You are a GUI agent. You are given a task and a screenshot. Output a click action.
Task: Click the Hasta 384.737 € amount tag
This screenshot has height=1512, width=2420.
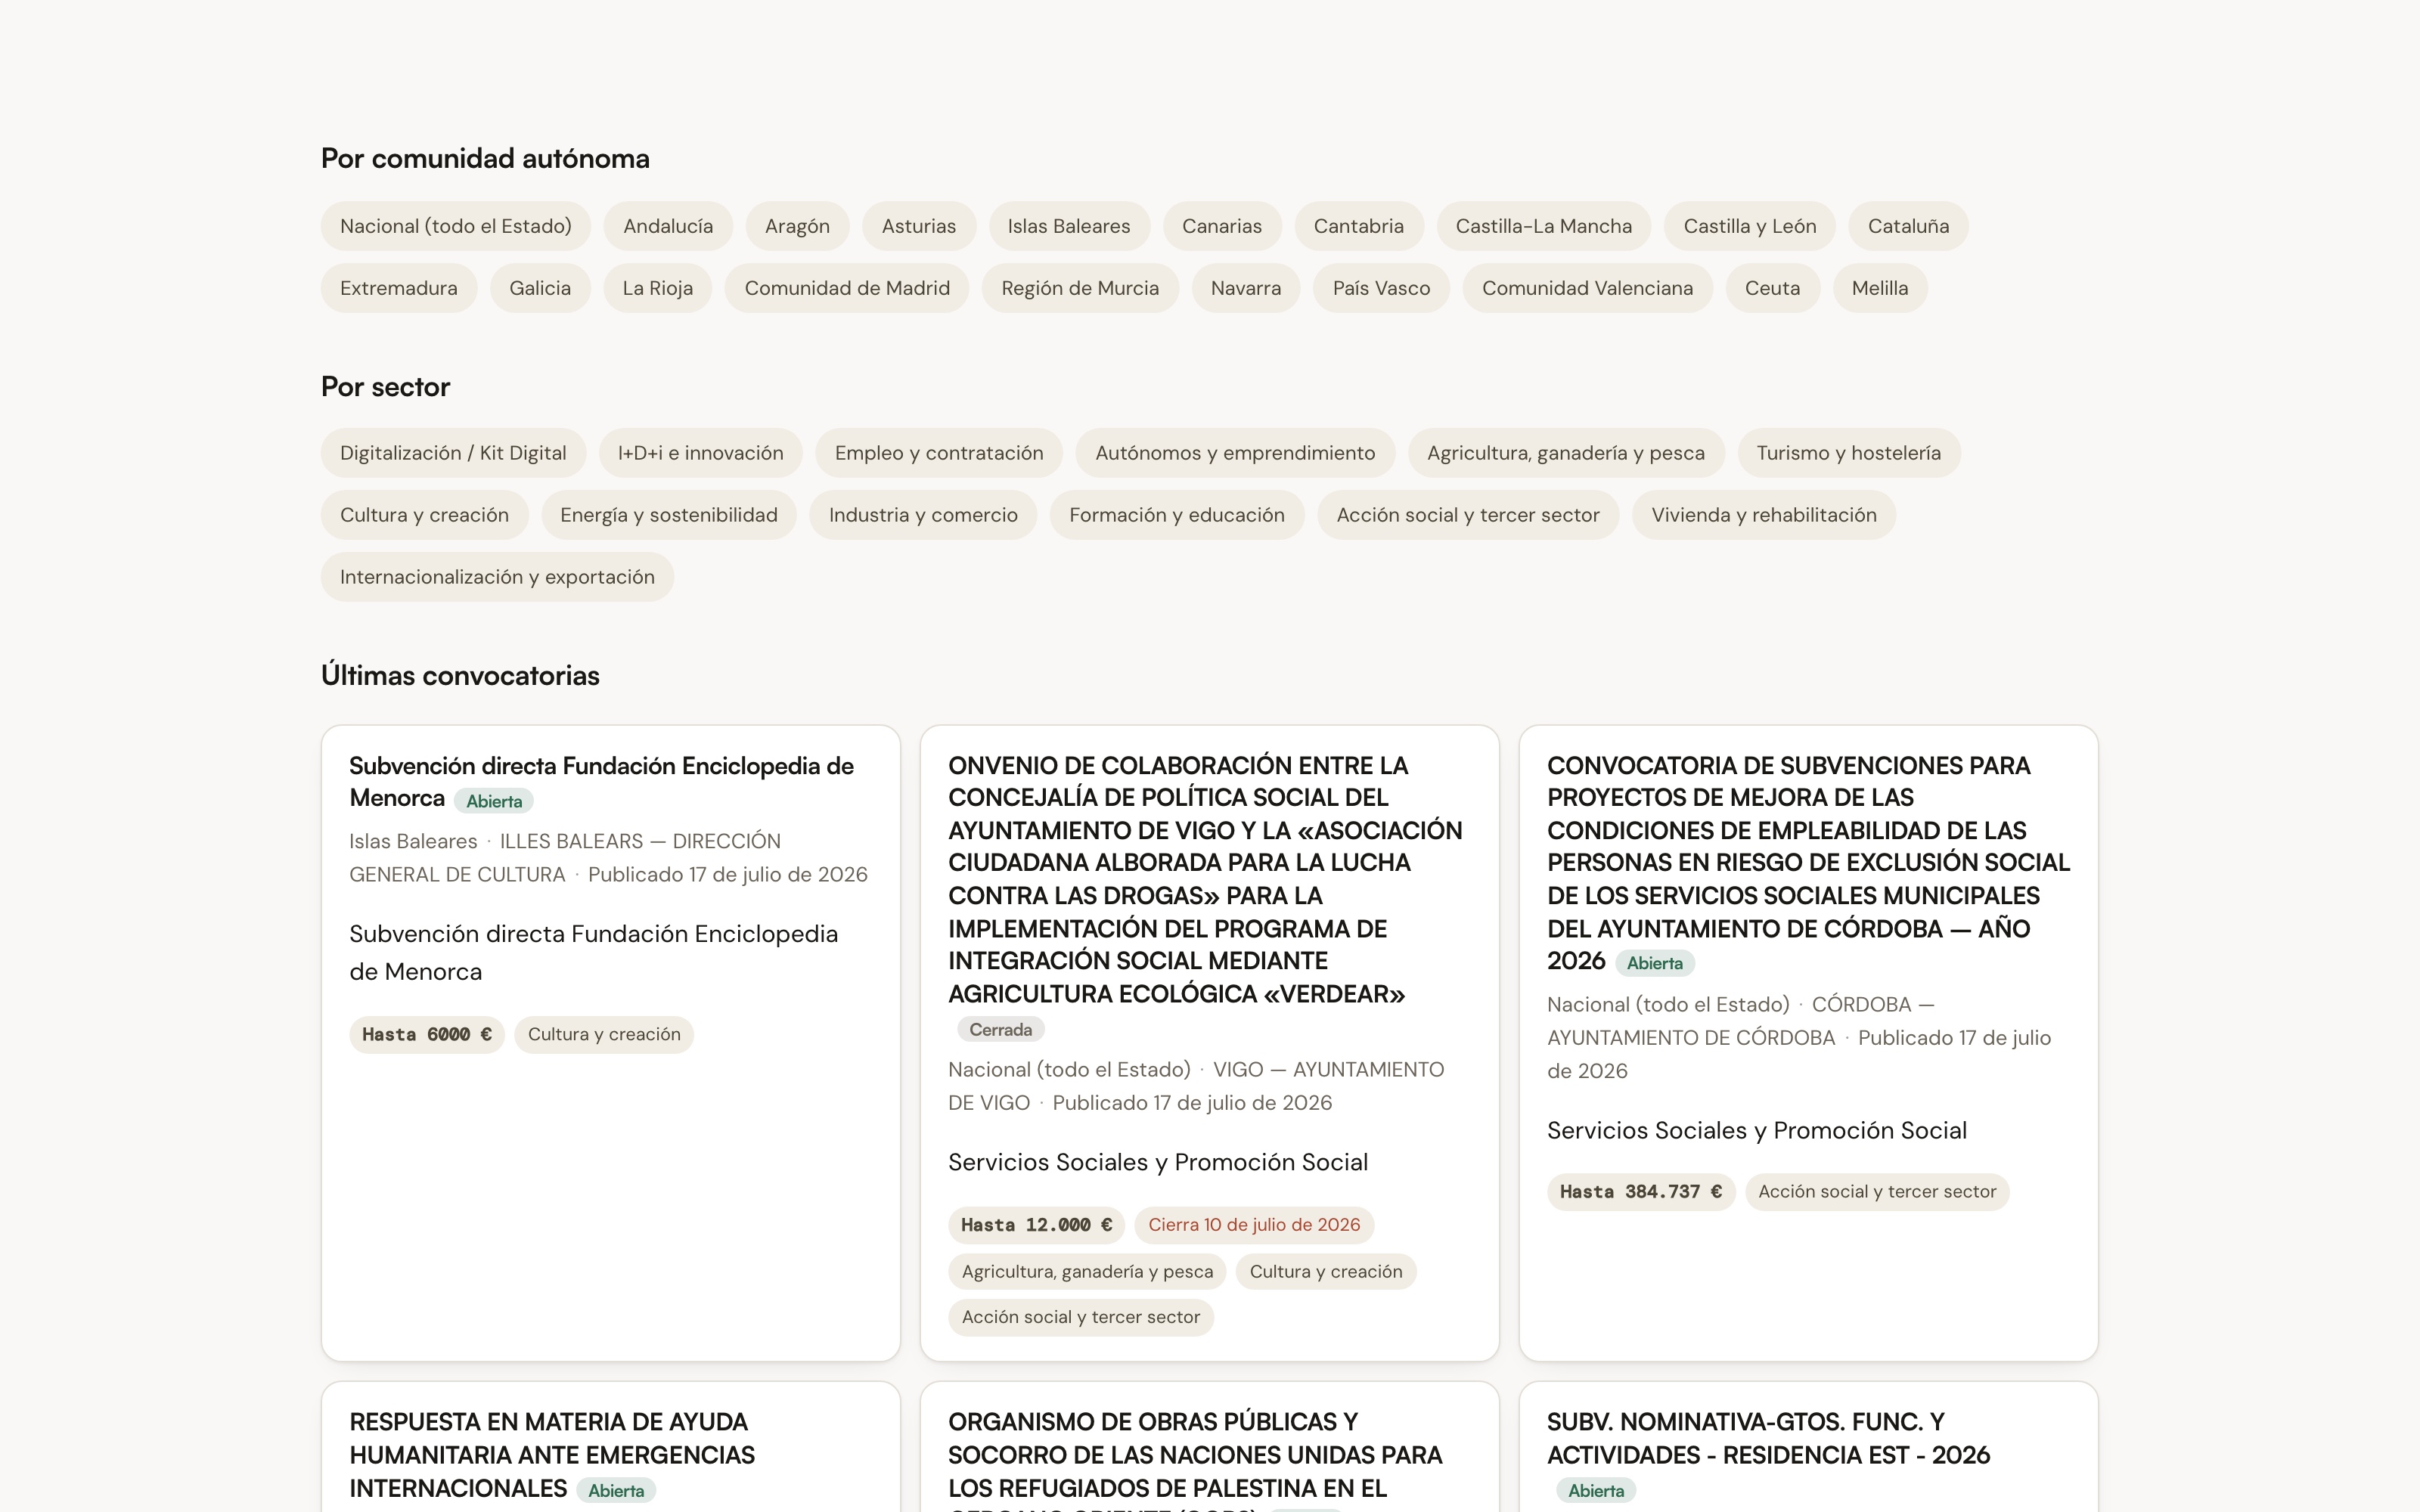click(1641, 1192)
